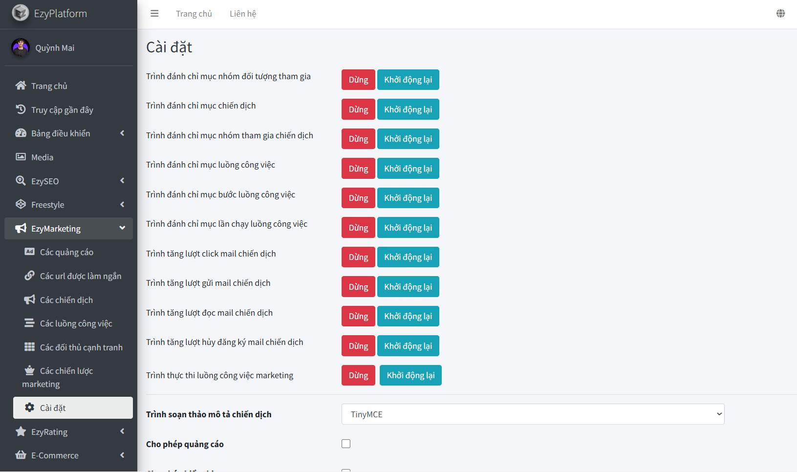Image resolution: width=797 pixels, height=472 pixels.
Task: Click the EzyPlatform logo icon
Action: tap(20, 13)
